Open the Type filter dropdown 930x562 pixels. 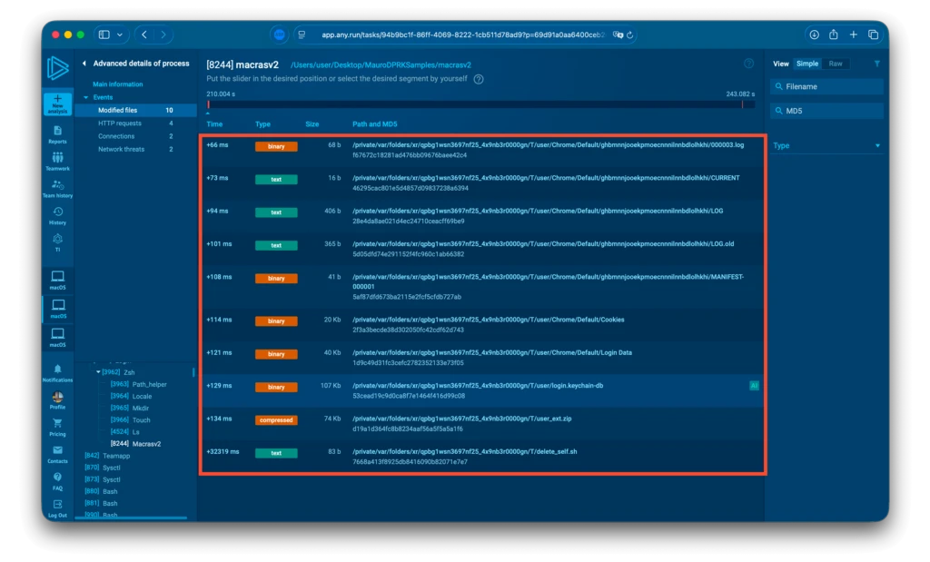(826, 145)
